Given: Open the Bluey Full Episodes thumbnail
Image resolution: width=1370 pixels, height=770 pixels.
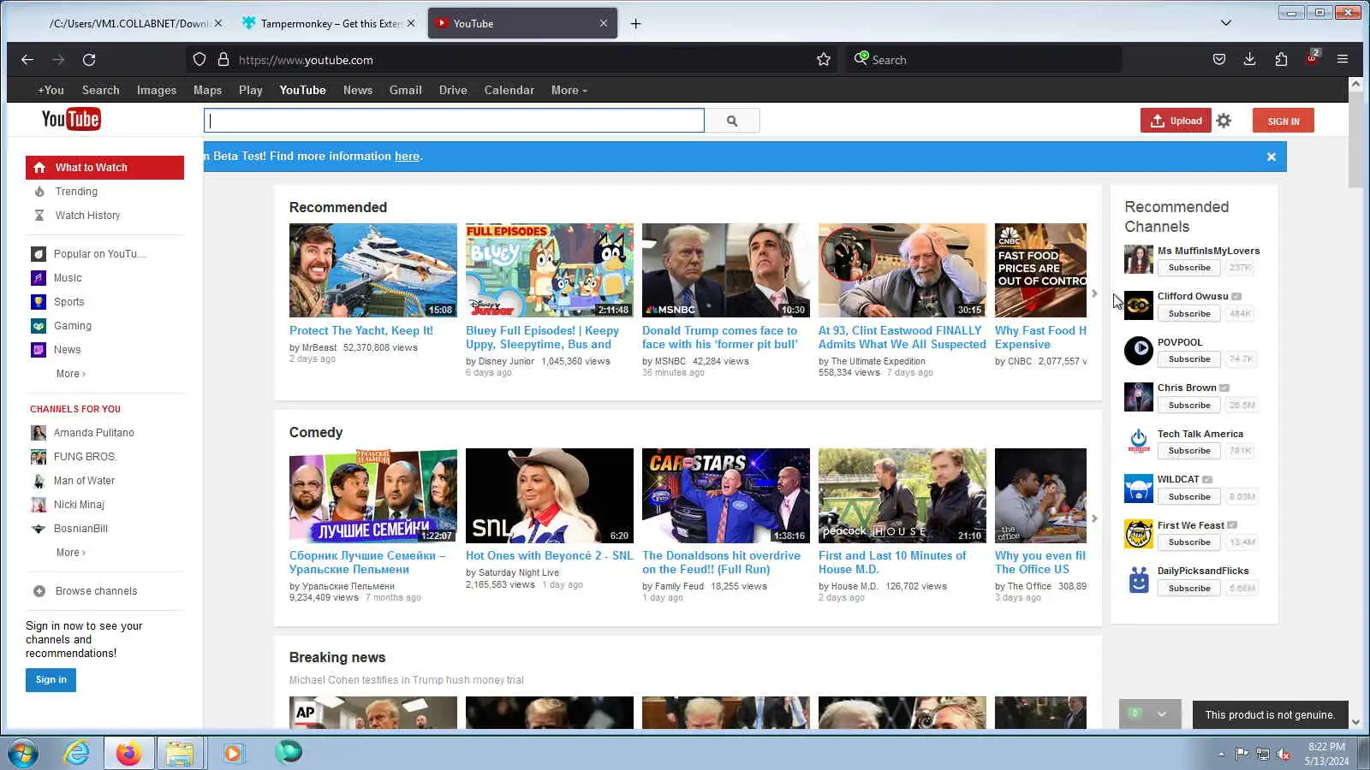Looking at the screenshot, I should (x=550, y=270).
